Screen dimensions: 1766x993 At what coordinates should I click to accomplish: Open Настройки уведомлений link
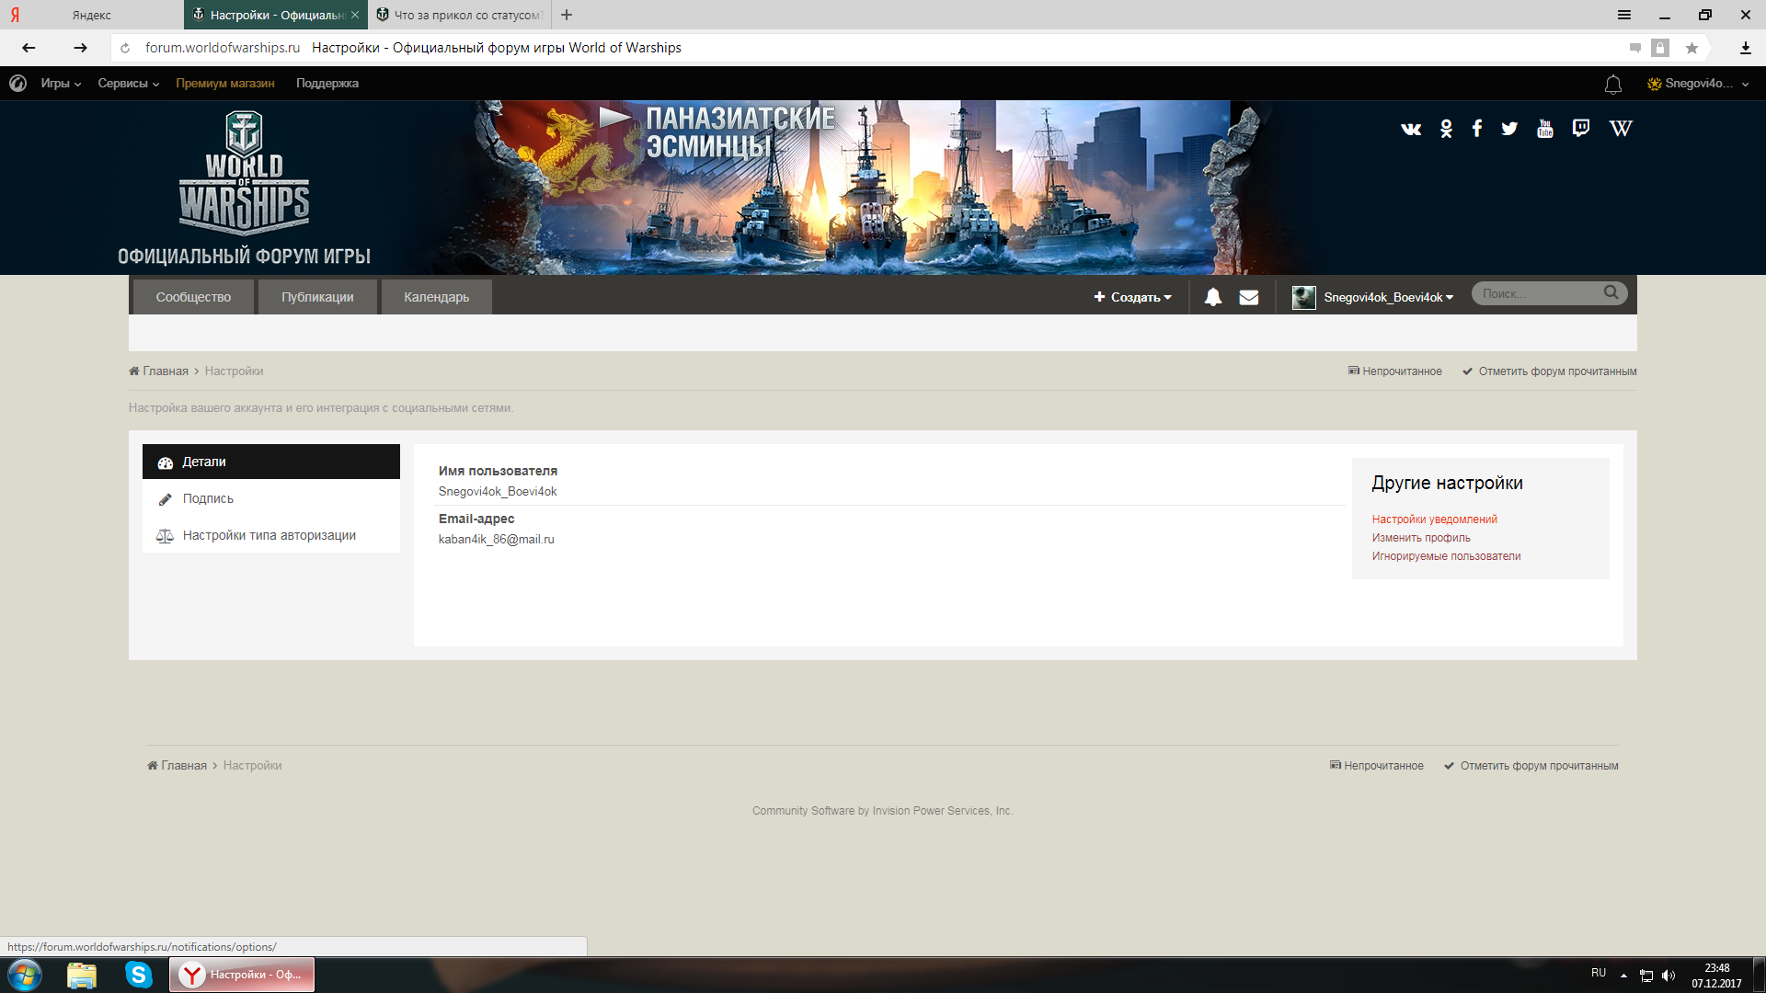(x=1434, y=519)
